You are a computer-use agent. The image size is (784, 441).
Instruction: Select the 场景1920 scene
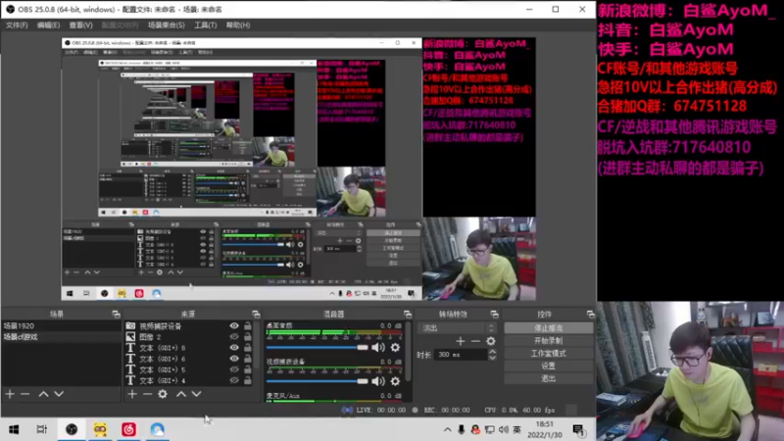click(x=62, y=326)
